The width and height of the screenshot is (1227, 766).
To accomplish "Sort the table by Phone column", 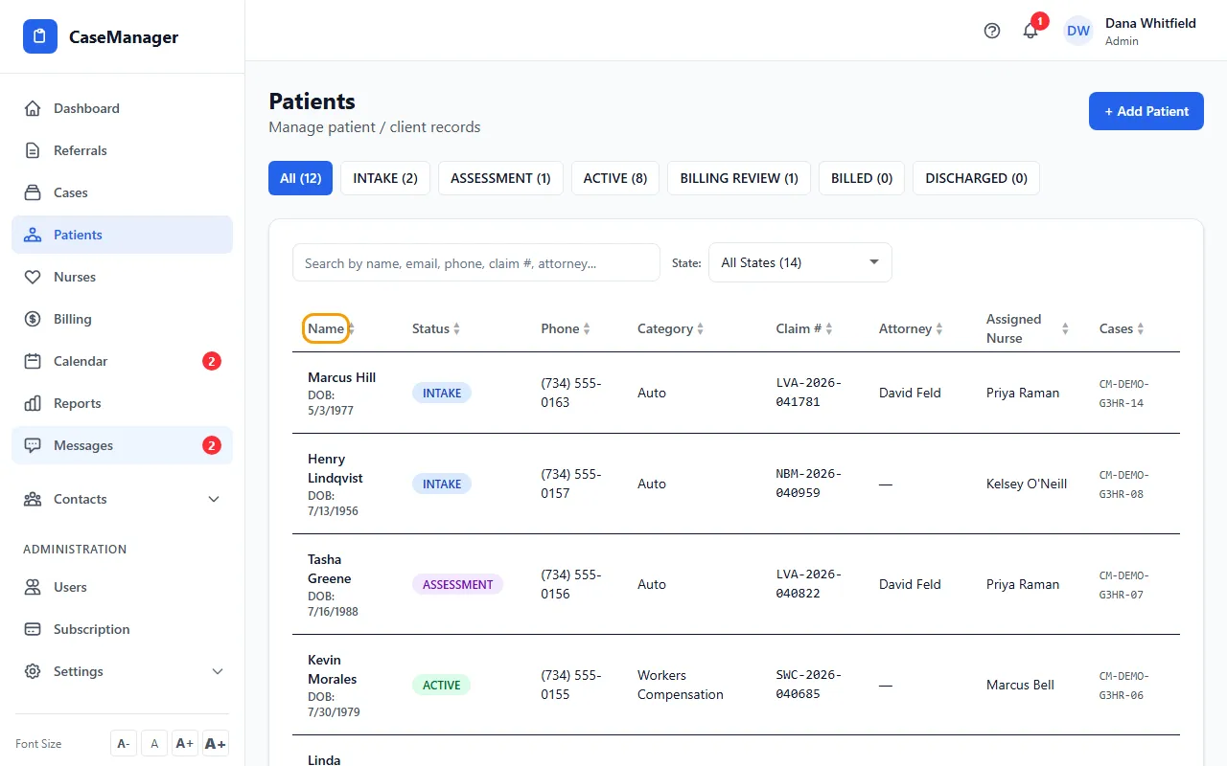I will click(566, 328).
